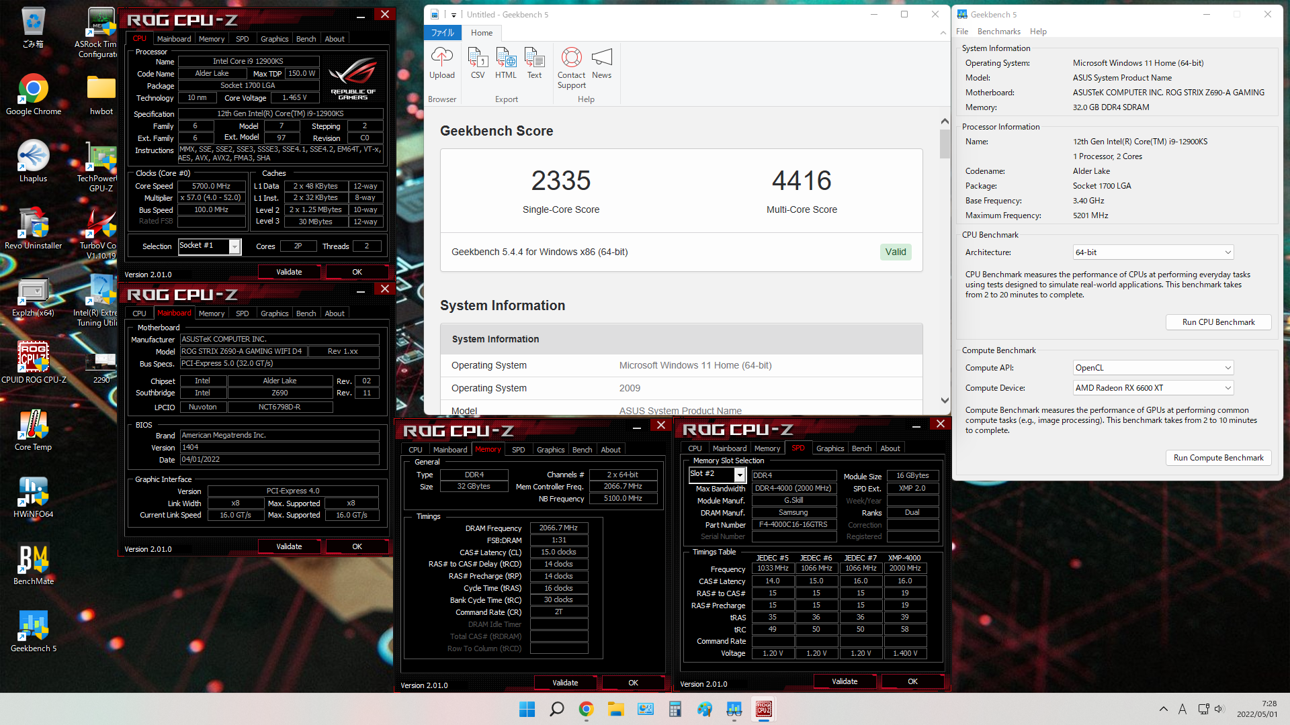
Task: Open the Help menu in Geekbench 5
Action: click(1038, 32)
